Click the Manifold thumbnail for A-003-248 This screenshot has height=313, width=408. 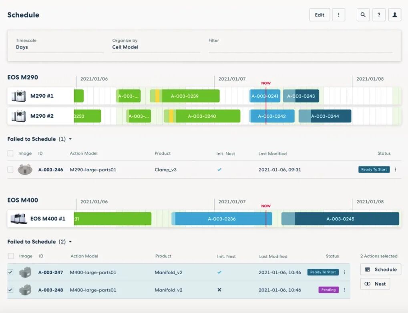click(25, 289)
